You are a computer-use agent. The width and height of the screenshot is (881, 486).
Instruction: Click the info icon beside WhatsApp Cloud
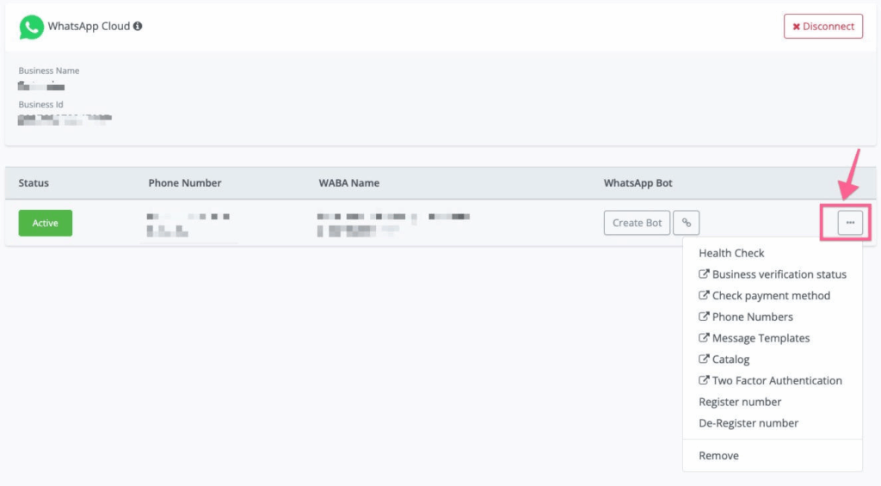point(138,26)
